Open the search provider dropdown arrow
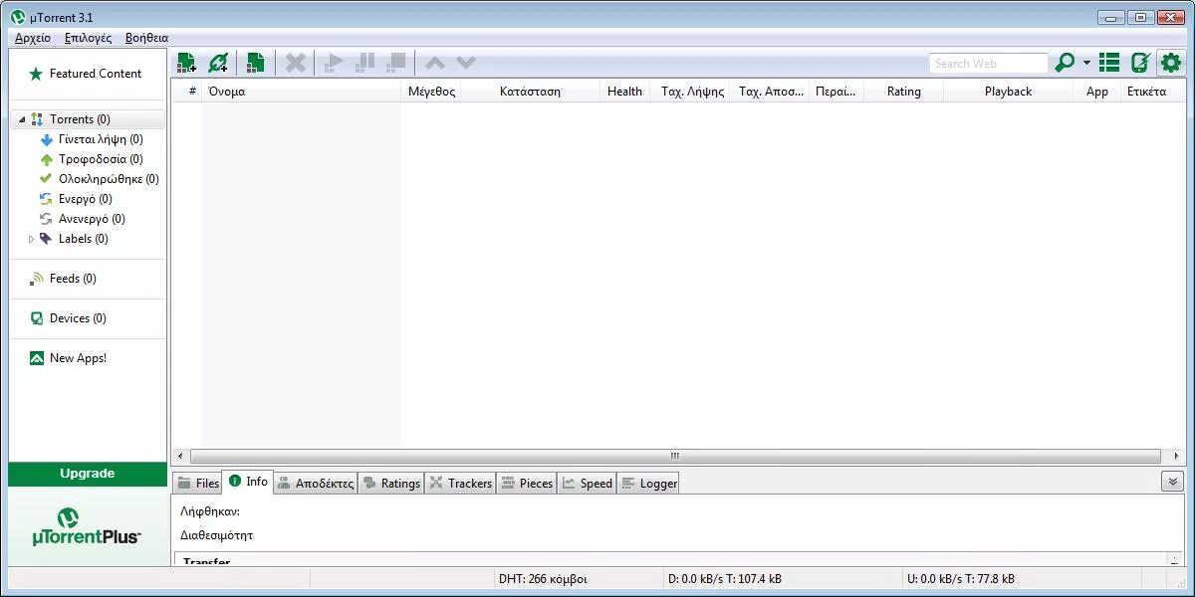The height and width of the screenshot is (597, 1195). tap(1086, 63)
